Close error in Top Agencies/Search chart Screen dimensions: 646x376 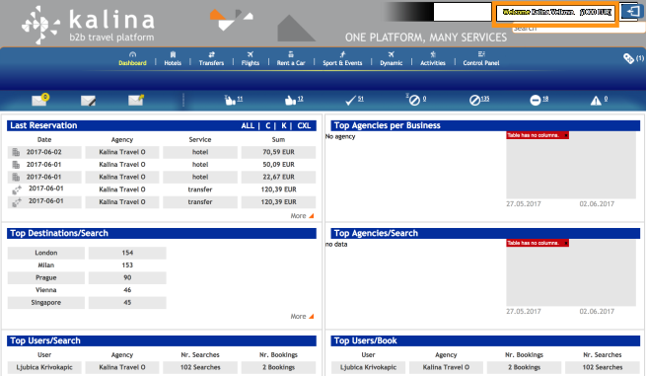[x=566, y=243]
